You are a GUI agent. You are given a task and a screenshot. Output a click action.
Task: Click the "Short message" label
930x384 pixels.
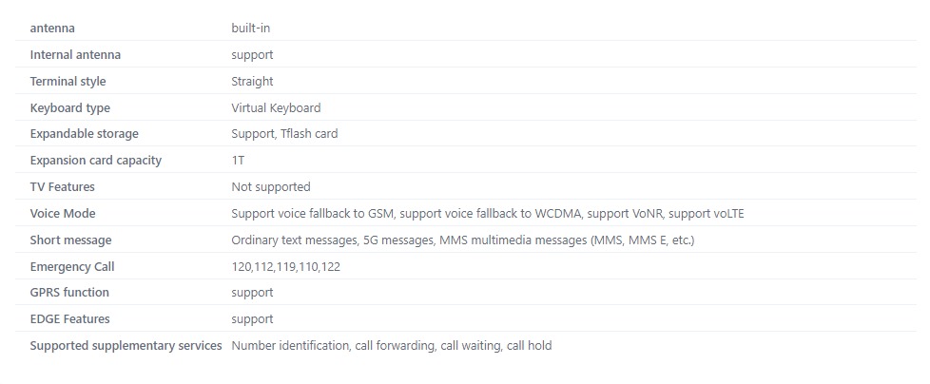pyautogui.click(x=70, y=240)
